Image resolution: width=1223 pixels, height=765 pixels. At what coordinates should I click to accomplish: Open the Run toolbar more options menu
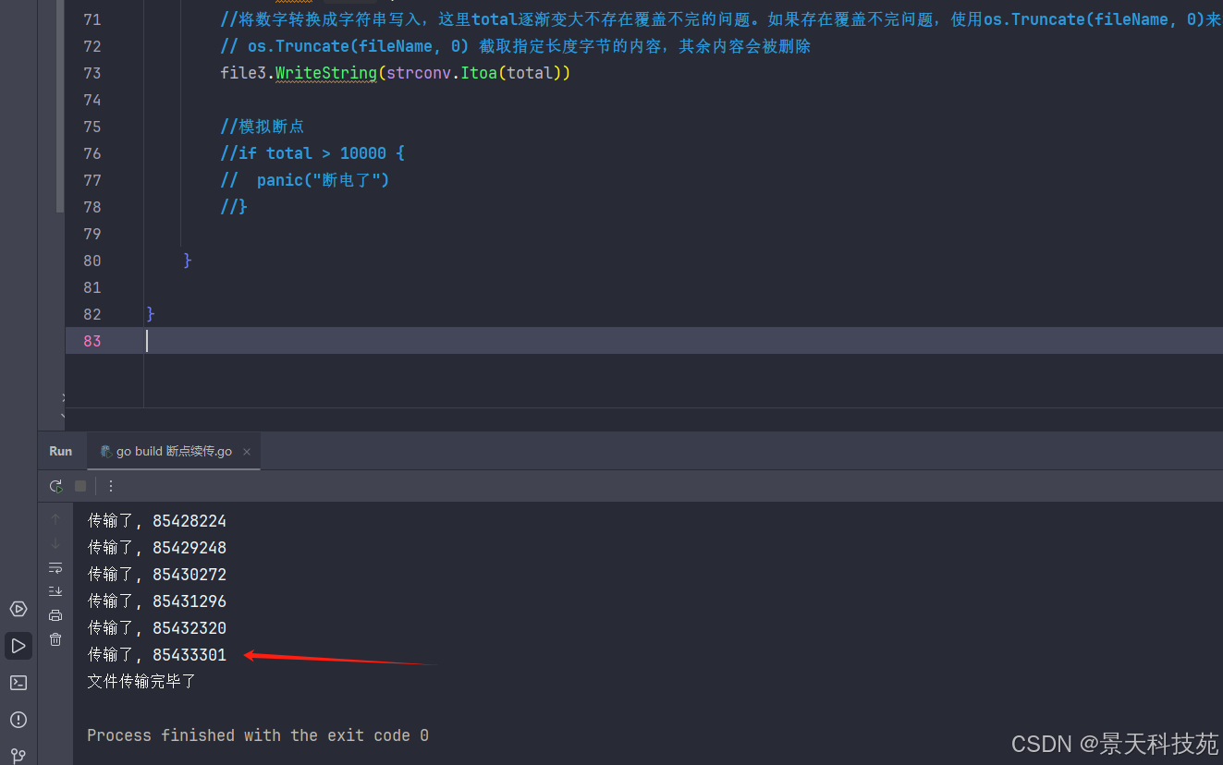(x=111, y=486)
